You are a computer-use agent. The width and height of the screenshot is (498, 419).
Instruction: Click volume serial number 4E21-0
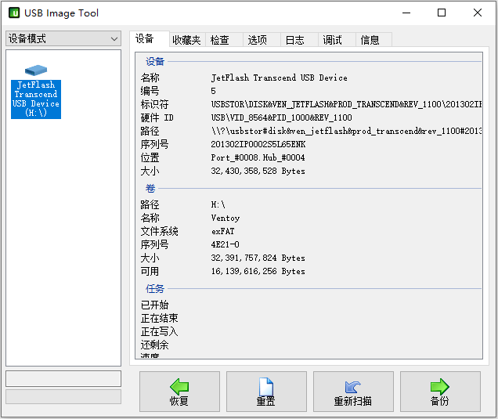[226, 244]
